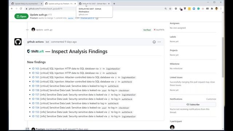Copy the branch name with the clipboard icon
Screen dimensions: 233x131
(97, 18)
